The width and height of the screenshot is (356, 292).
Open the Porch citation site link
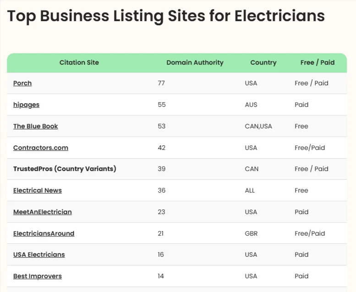click(22, 83)
